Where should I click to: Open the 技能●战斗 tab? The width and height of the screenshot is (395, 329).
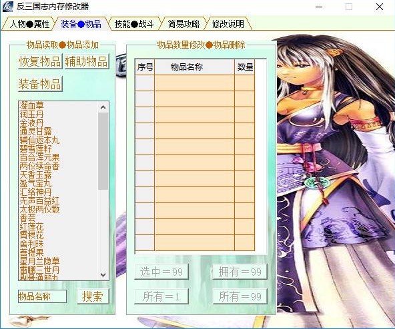(134, 24)
